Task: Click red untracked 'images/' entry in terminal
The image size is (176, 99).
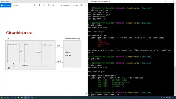Action: point(102,42)
